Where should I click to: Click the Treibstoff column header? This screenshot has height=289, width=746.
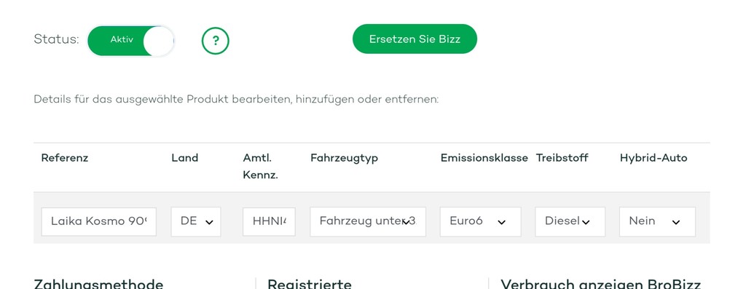click(x=562, y=158)
